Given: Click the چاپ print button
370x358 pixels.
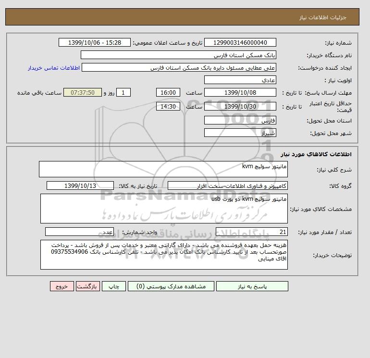Looking at the screenshot, I should (x=114, y=286).
